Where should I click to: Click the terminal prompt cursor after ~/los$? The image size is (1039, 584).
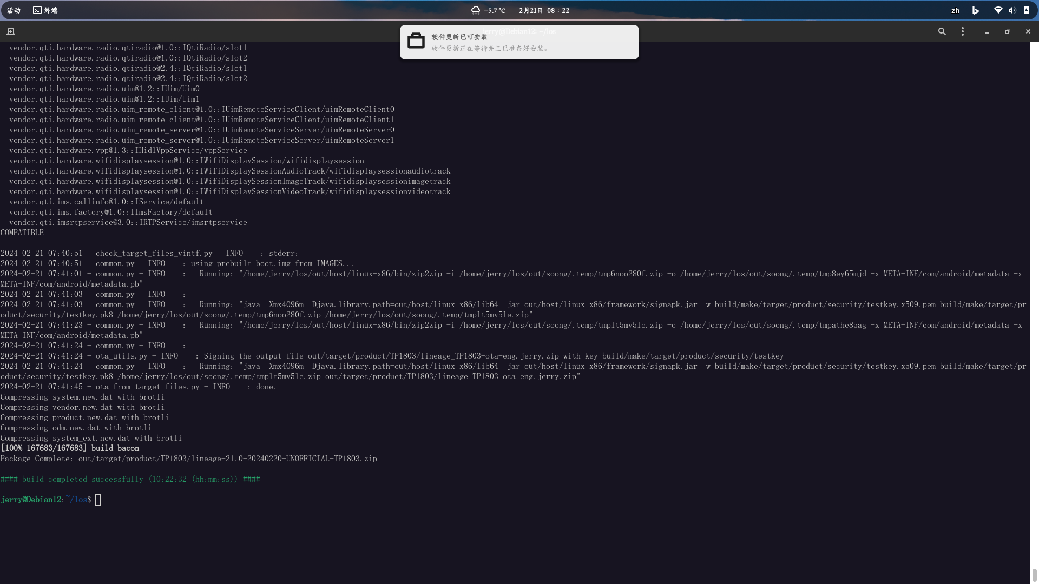98,500
